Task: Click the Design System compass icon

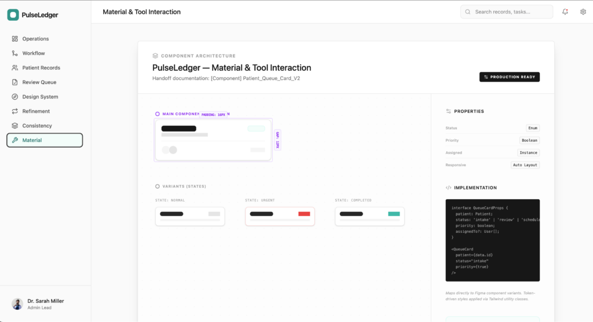Action: pyautogui.click(x=14, y=97)
